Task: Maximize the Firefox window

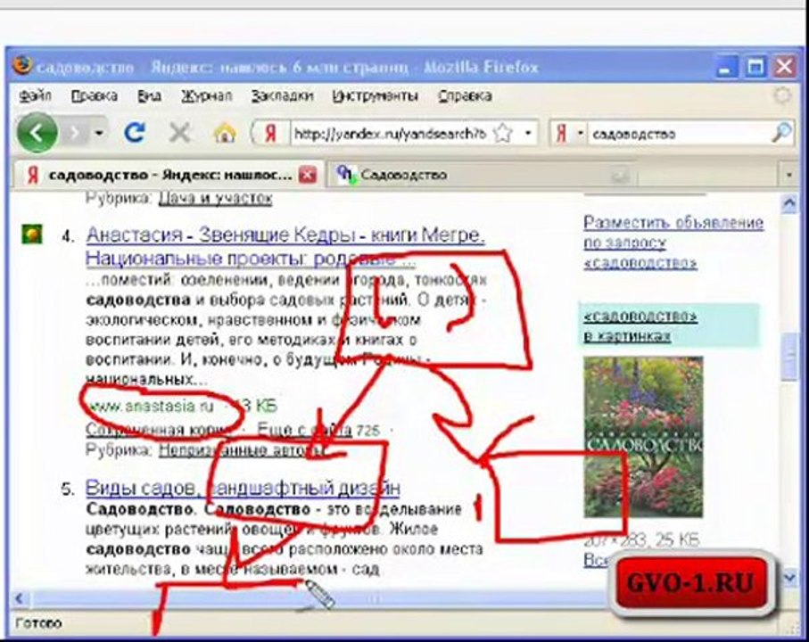Action: (755, 68)
